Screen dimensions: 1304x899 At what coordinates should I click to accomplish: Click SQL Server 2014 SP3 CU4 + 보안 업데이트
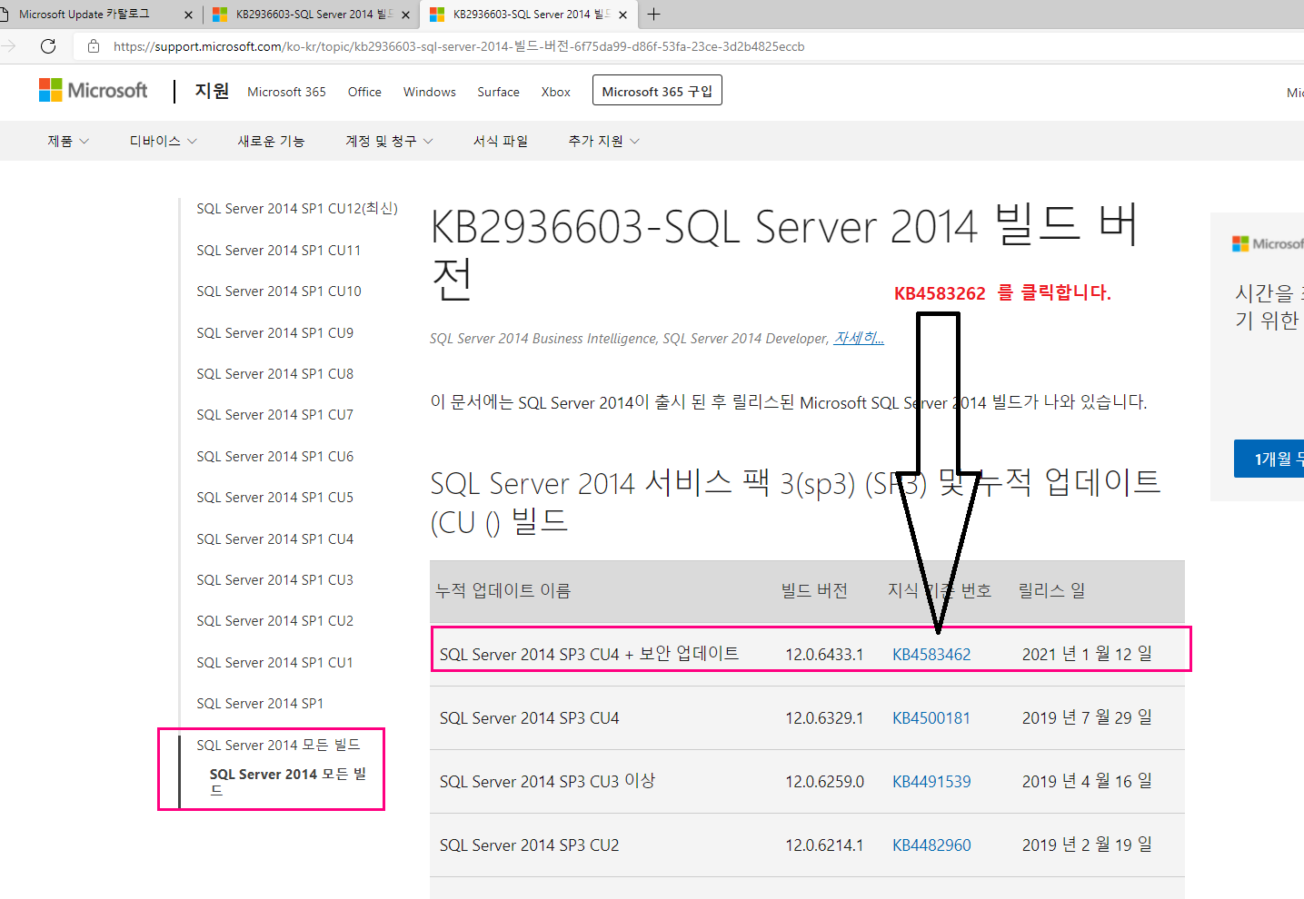[x=589, y=654]
